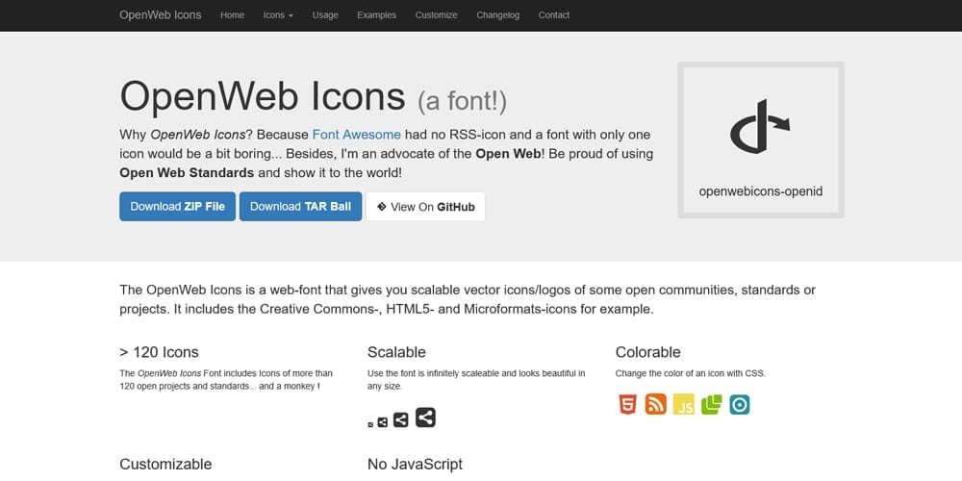Click the teal circular target icon
962x481 pixels.
coord(740,405)
